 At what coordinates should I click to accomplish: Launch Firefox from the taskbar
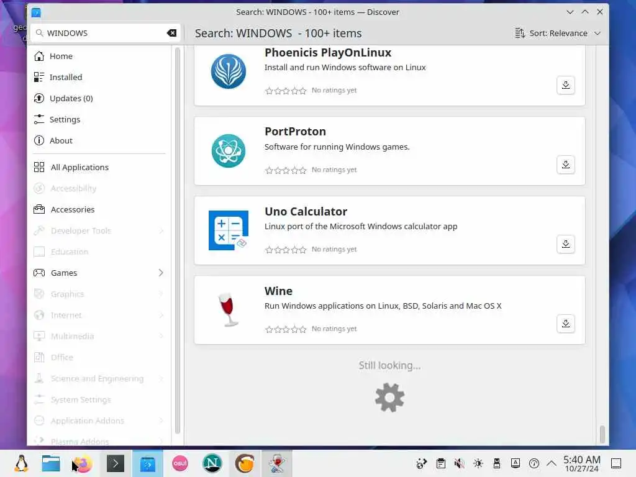click(x=83, y=463)
